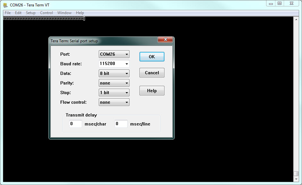Click the msec/char delay input field

tap(76, 124)
